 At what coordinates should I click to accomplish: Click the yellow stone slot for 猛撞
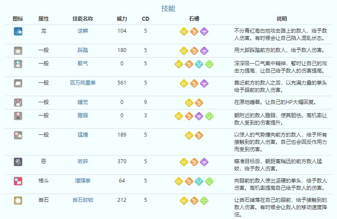pos(189,136)
